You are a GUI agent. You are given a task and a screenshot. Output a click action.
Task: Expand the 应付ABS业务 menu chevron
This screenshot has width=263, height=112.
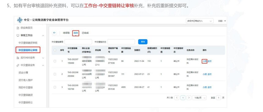(43, 58)
